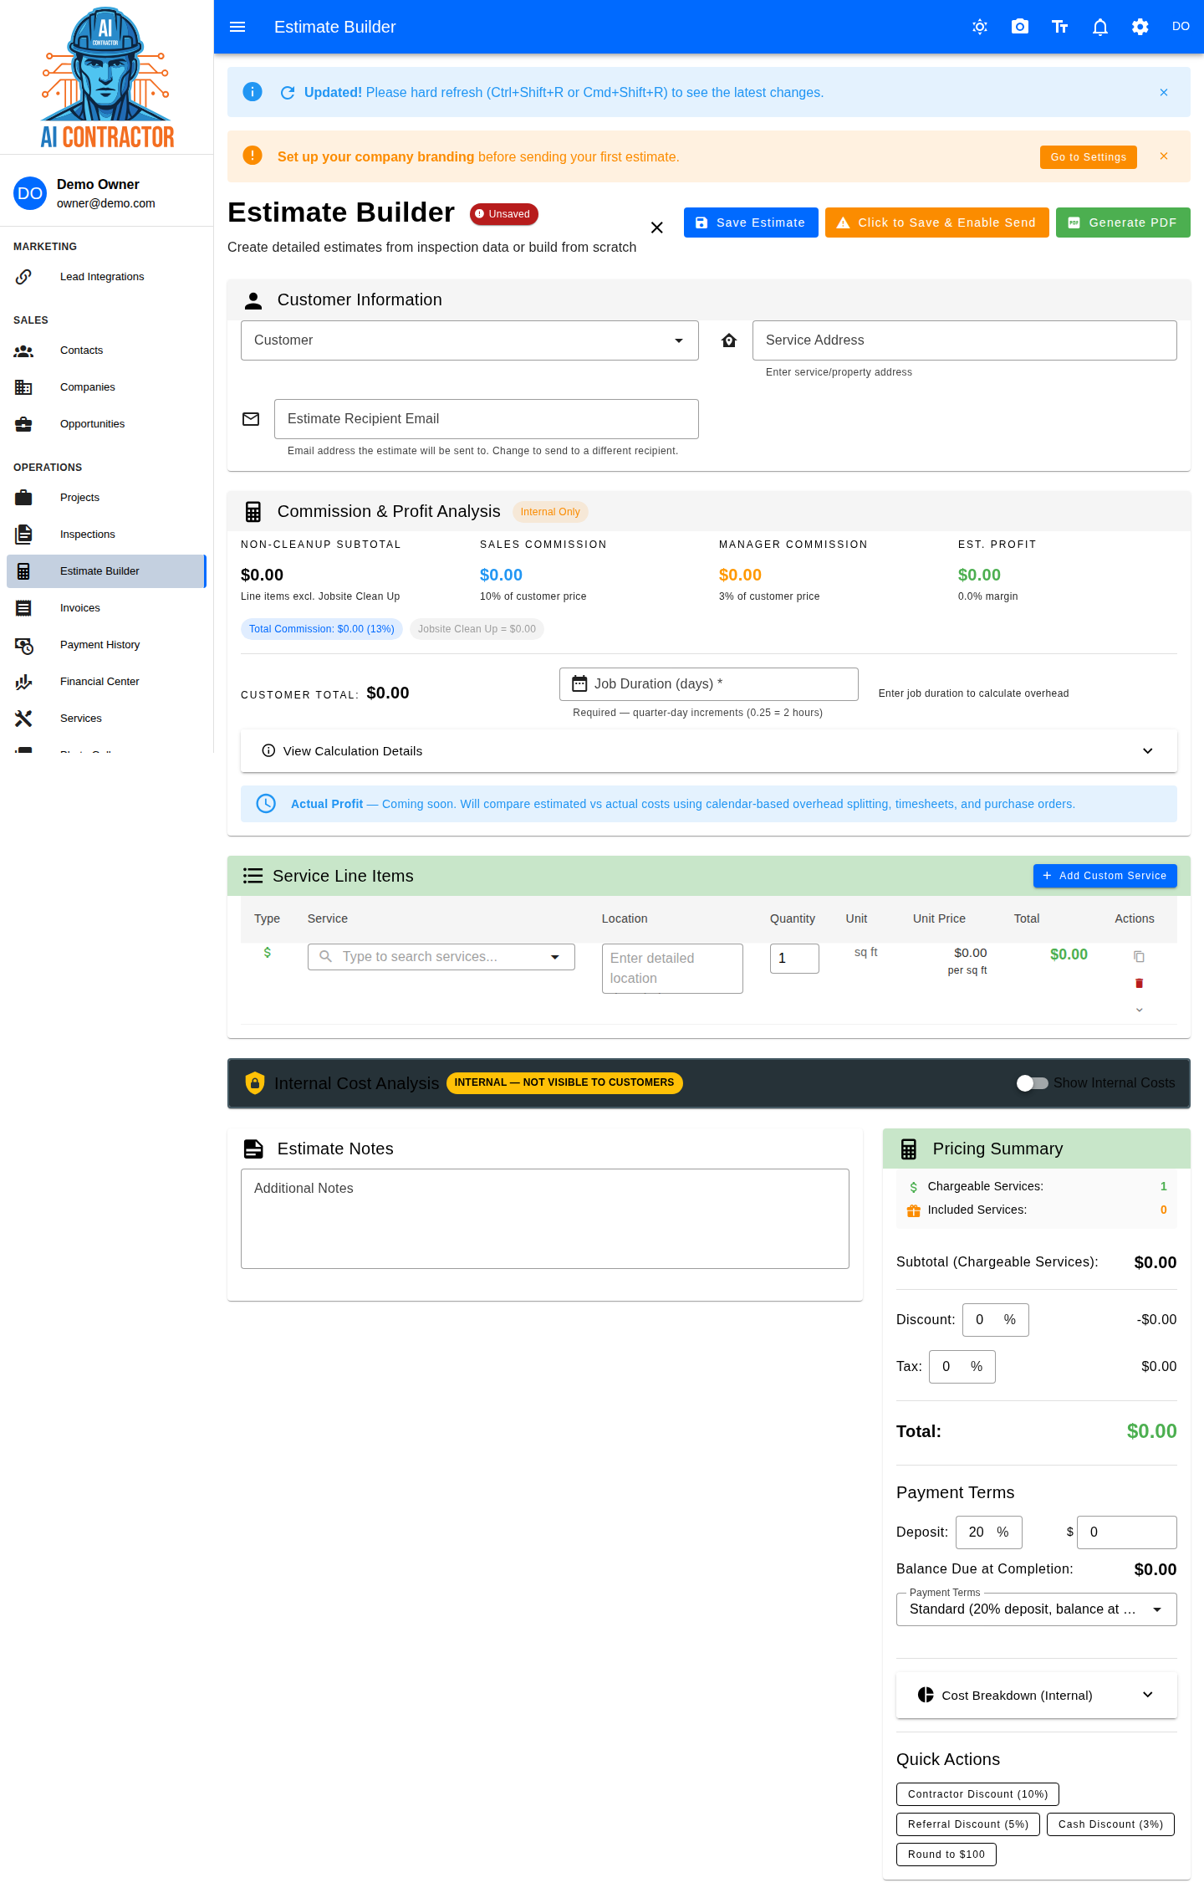The height and width of the screenshot is (1893, 1204).
Task: Click the Deposit dollar amount field
Action: (1126, 1532)
